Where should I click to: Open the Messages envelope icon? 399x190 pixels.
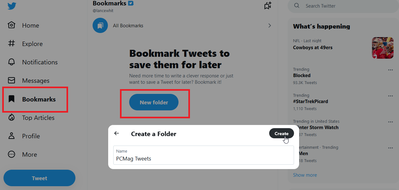(11, 80)
